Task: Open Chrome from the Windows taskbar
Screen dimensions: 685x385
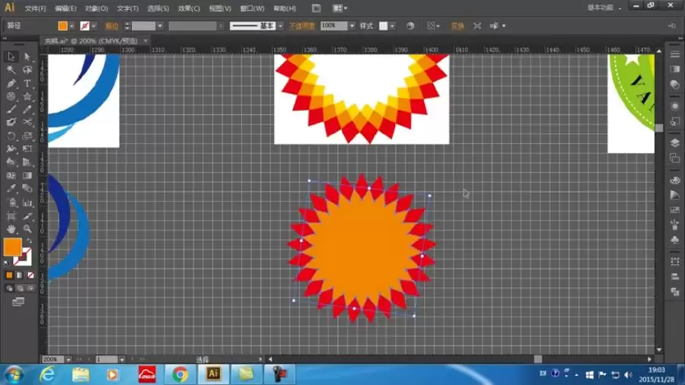Action: (180, 374)
